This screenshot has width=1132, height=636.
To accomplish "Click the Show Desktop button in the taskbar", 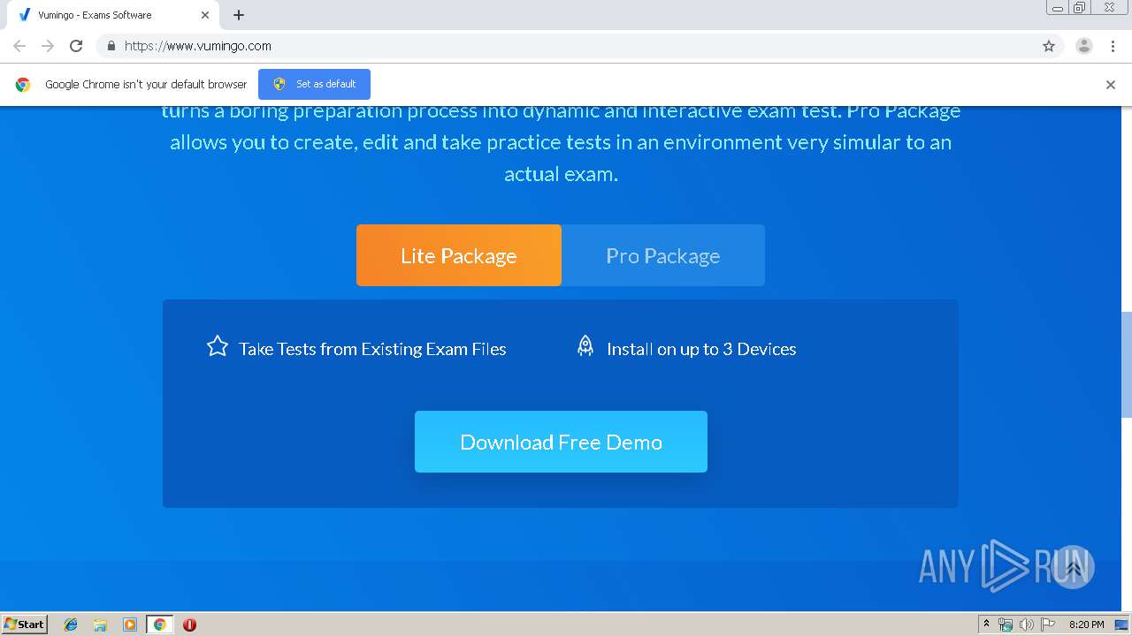I will point(1122,625).
